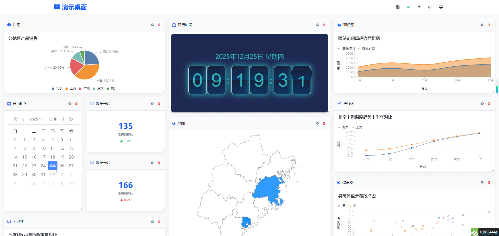
Task: Add a new widget with the plus icon
Action: point(419,7)
